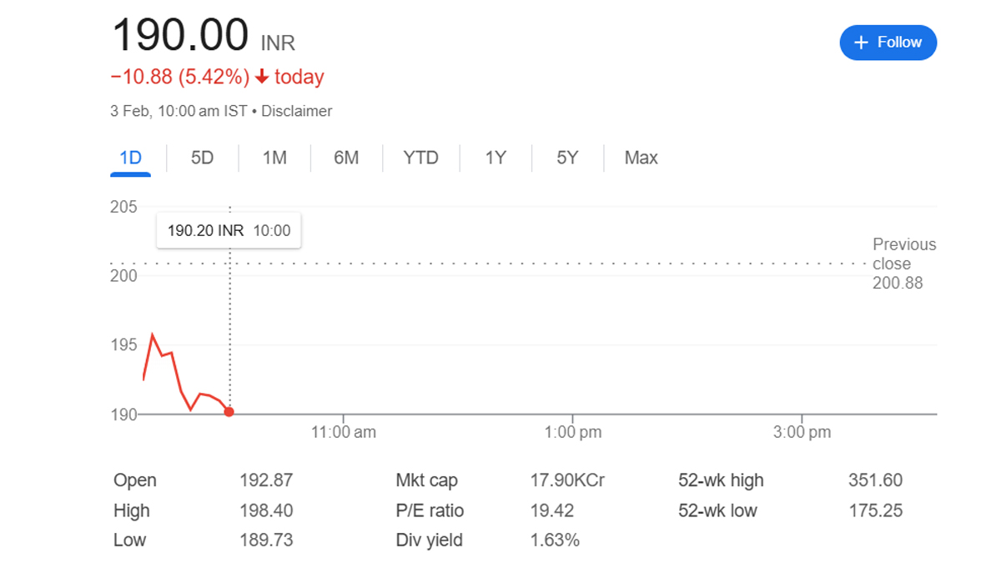Click the 190.20 INR tooltip box

[229, 231]
